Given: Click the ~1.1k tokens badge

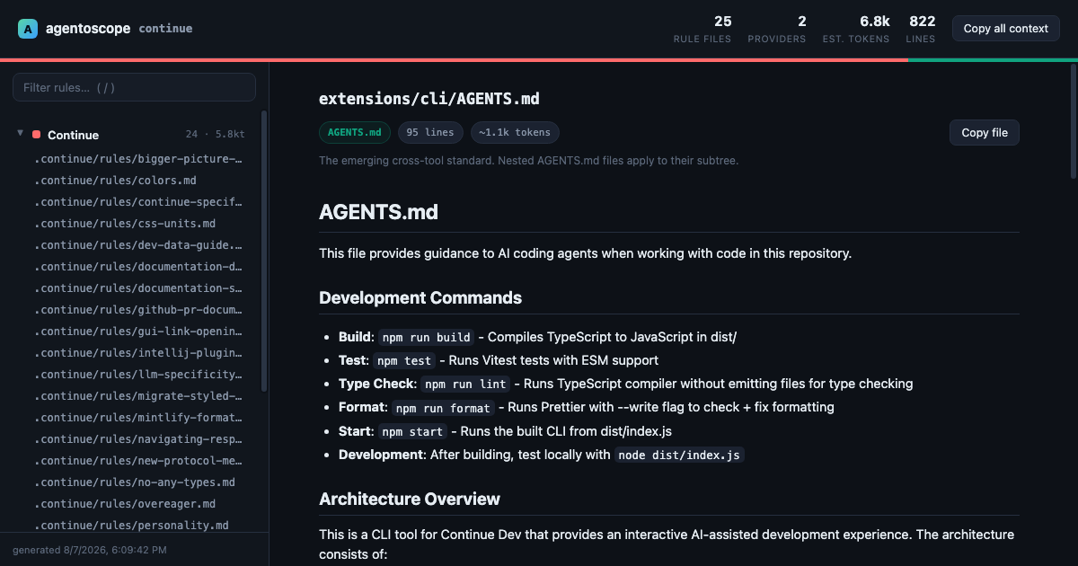Looking at the screenshot, I should 515,133.
